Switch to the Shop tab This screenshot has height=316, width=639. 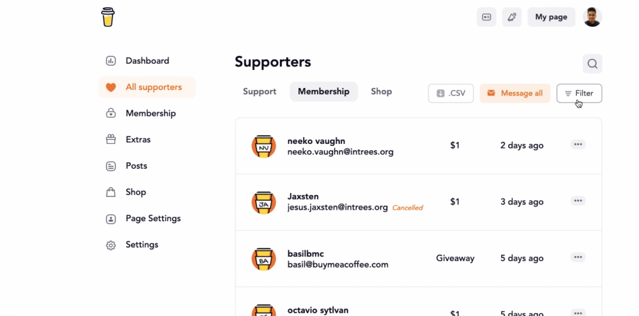click(381, 92)
